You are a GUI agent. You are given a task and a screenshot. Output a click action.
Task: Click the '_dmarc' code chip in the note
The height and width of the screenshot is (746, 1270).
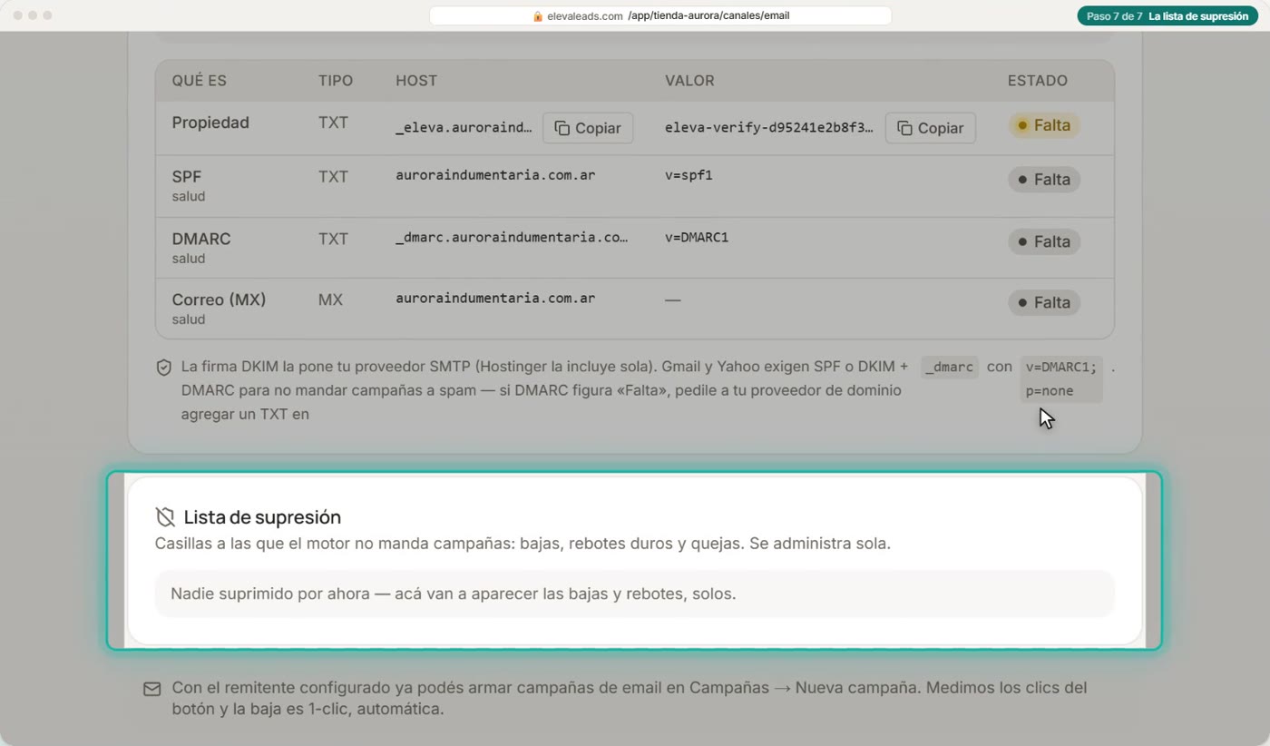coord(950,367)
